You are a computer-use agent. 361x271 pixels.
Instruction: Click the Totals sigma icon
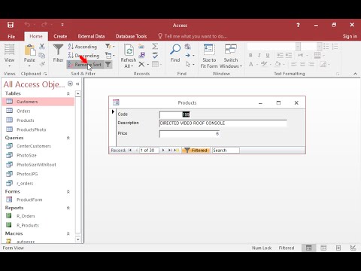(155, 46)
